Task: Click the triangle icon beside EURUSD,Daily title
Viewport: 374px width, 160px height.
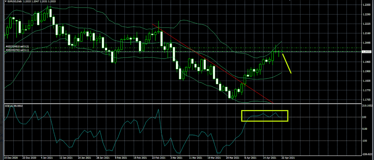Action: click(2, 2)
